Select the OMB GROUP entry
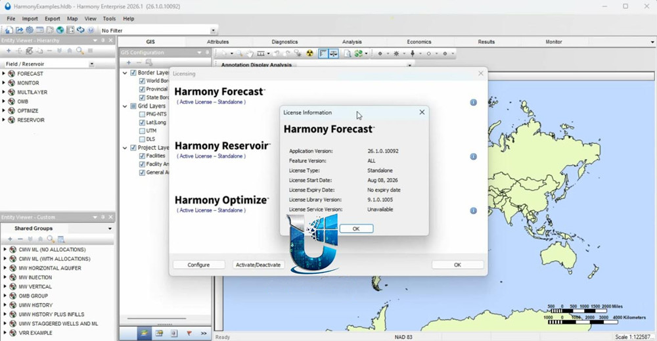Viewport: 657px width, 341px height. 33,296
